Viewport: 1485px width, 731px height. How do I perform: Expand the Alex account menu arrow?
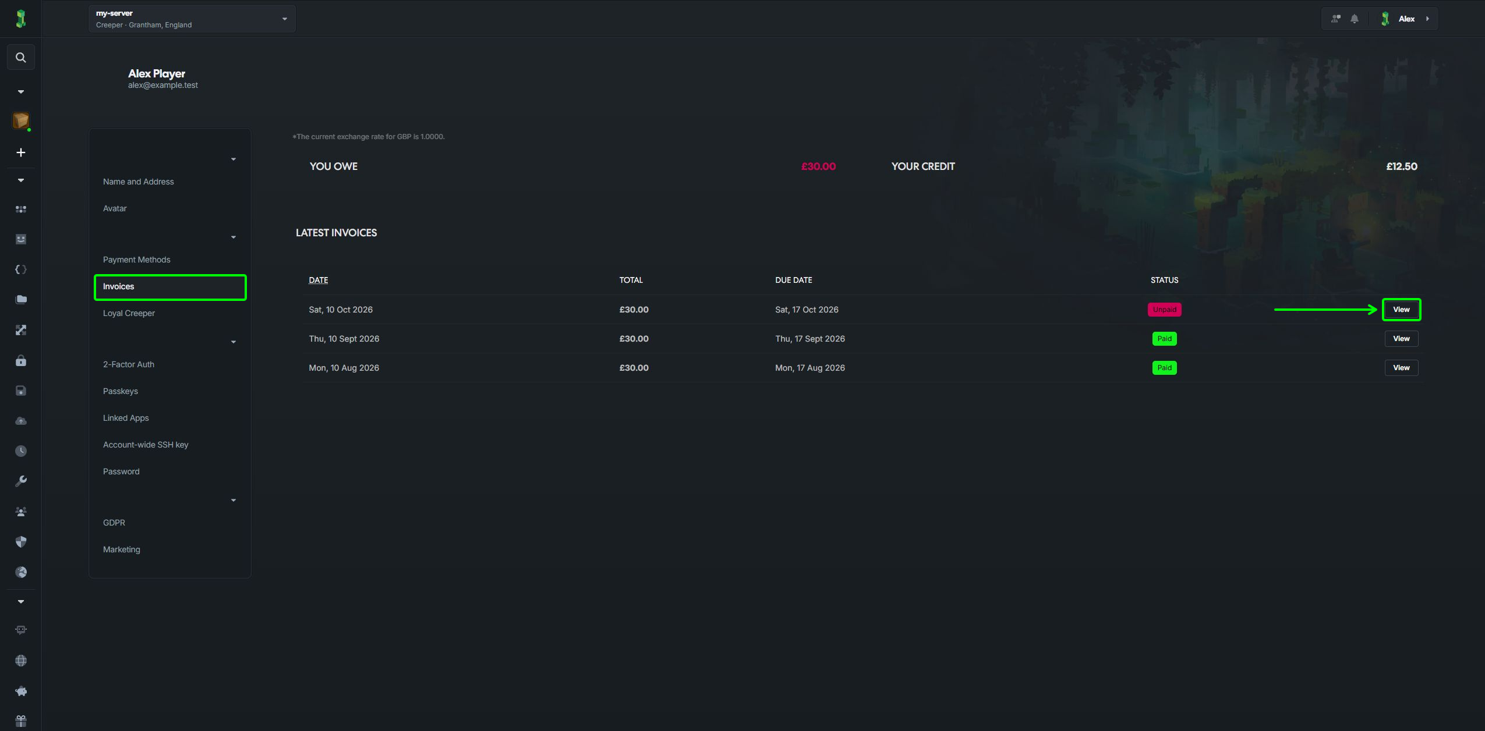[1427, 19]
